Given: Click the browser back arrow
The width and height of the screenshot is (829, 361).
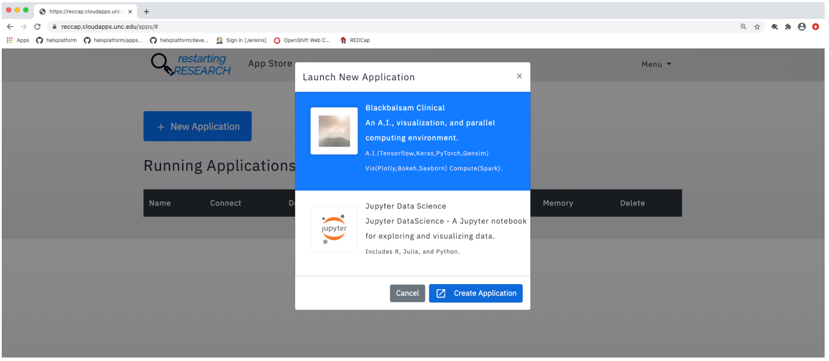Looking at the screenshot, I should click(x=10, y=27).
